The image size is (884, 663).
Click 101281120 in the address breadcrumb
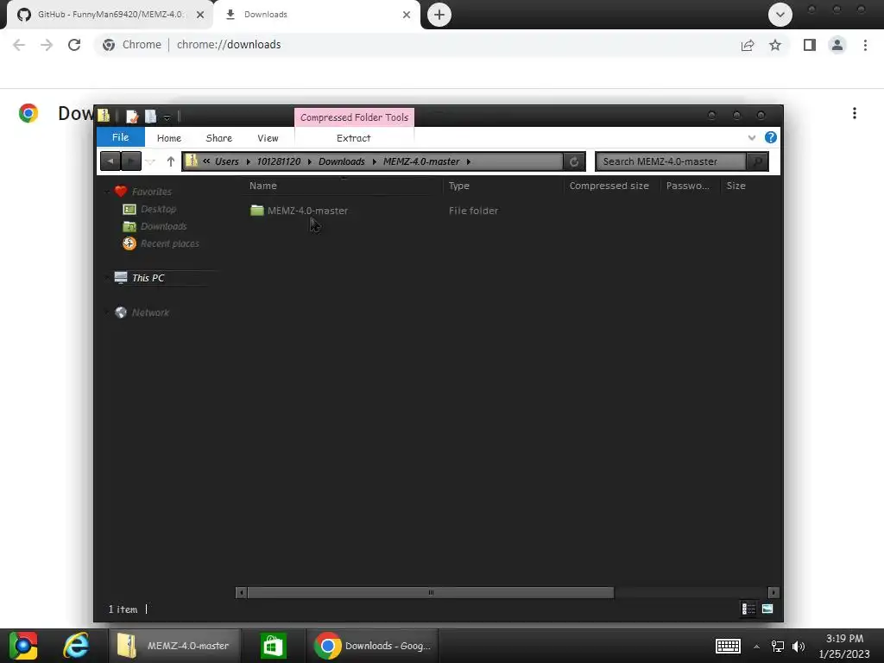[279, 161]
